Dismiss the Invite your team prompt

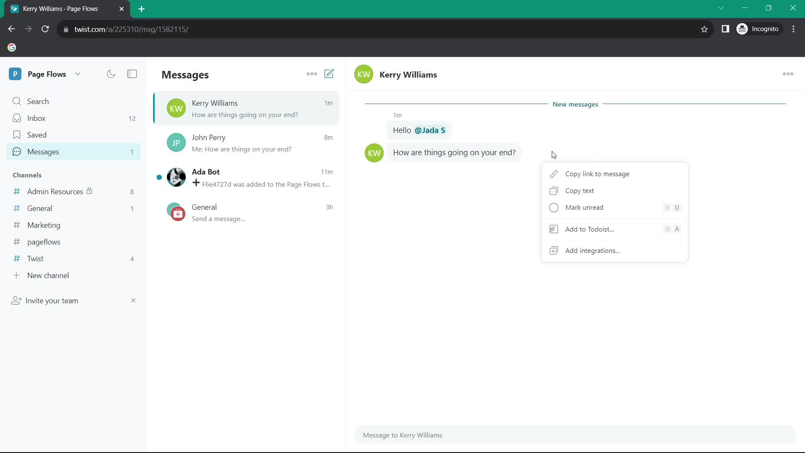click(133, 300)
